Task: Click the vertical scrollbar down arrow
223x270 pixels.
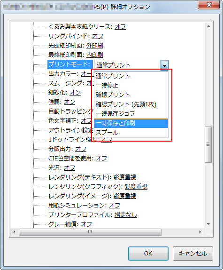Action: tap(208, 224)
